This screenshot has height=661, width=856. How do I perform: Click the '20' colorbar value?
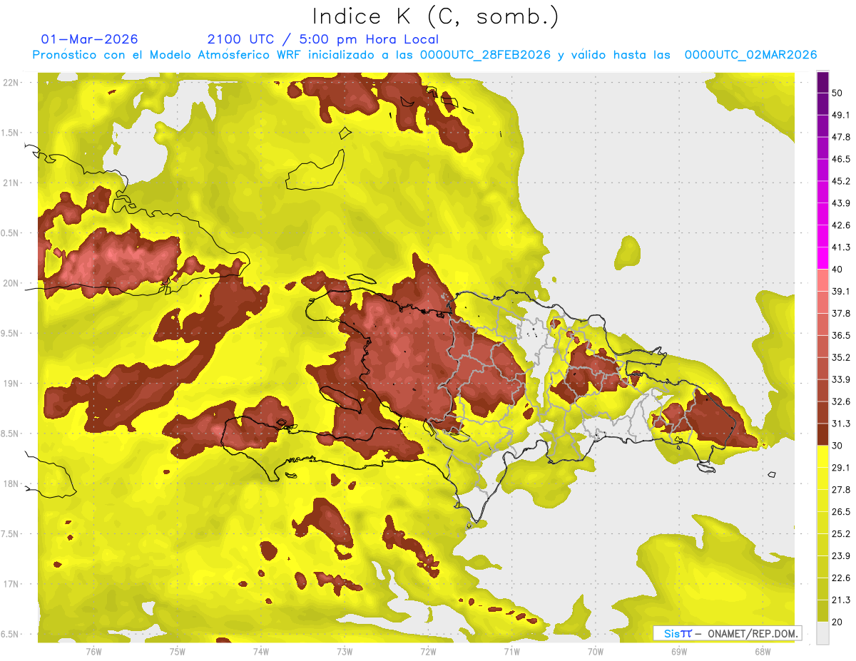[837, 622]
